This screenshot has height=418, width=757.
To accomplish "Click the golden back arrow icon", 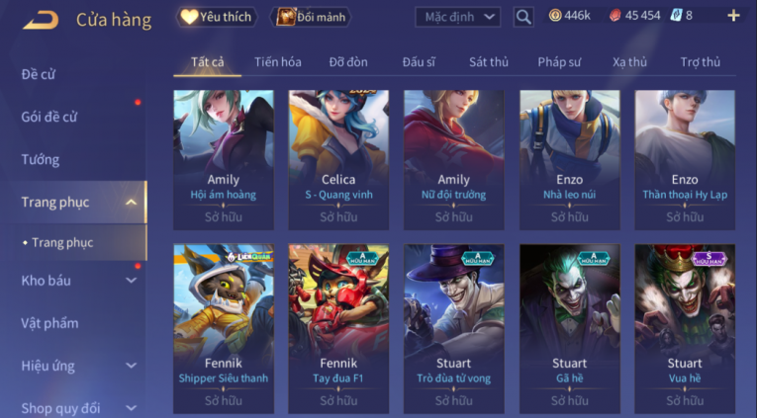I will pyautogui.click(x=41, y=20).
